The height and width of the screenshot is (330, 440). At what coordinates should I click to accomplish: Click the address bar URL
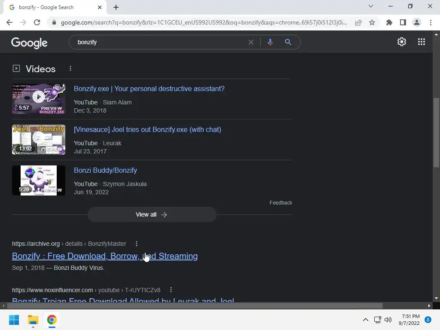(204, 22)
